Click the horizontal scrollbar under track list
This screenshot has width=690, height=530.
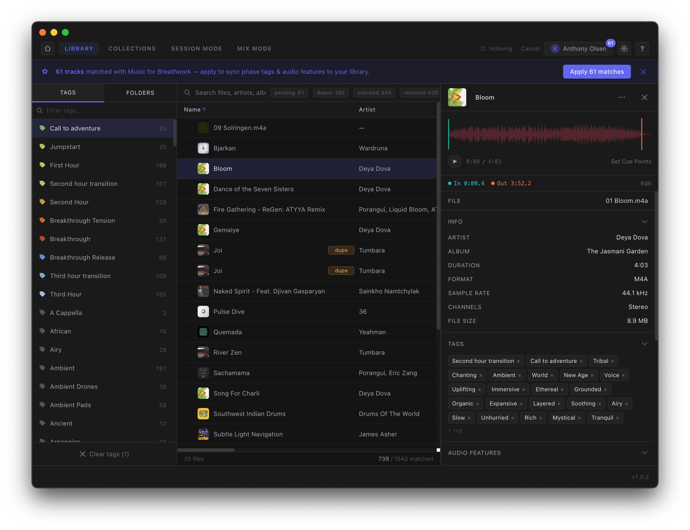pos(206,450)
